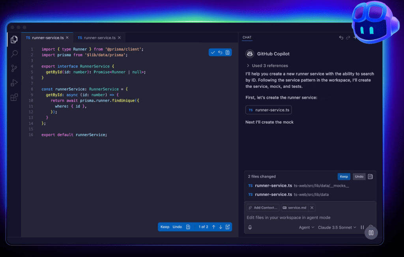Open the Claude 3.5 Sonnet model dropdown

coord(337,227)
